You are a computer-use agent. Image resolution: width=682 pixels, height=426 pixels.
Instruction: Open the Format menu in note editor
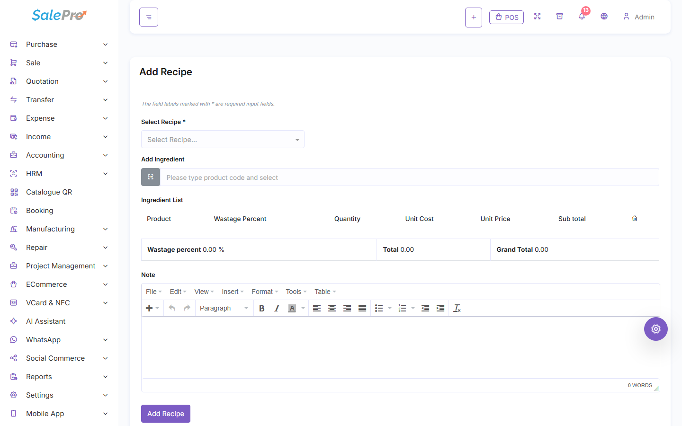coord(265,292)
